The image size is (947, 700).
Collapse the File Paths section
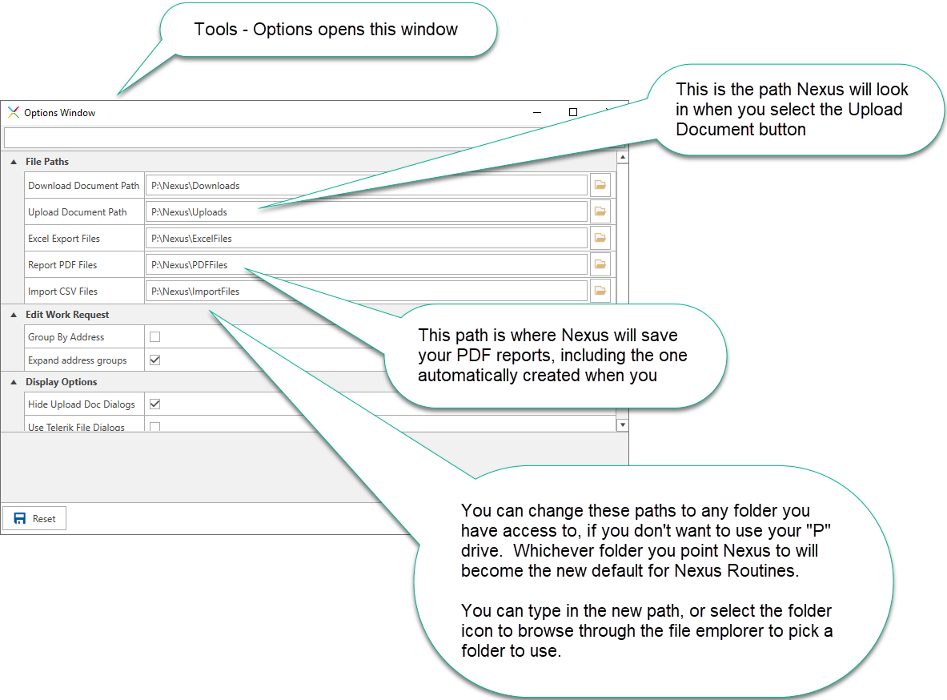click(14, 162)
